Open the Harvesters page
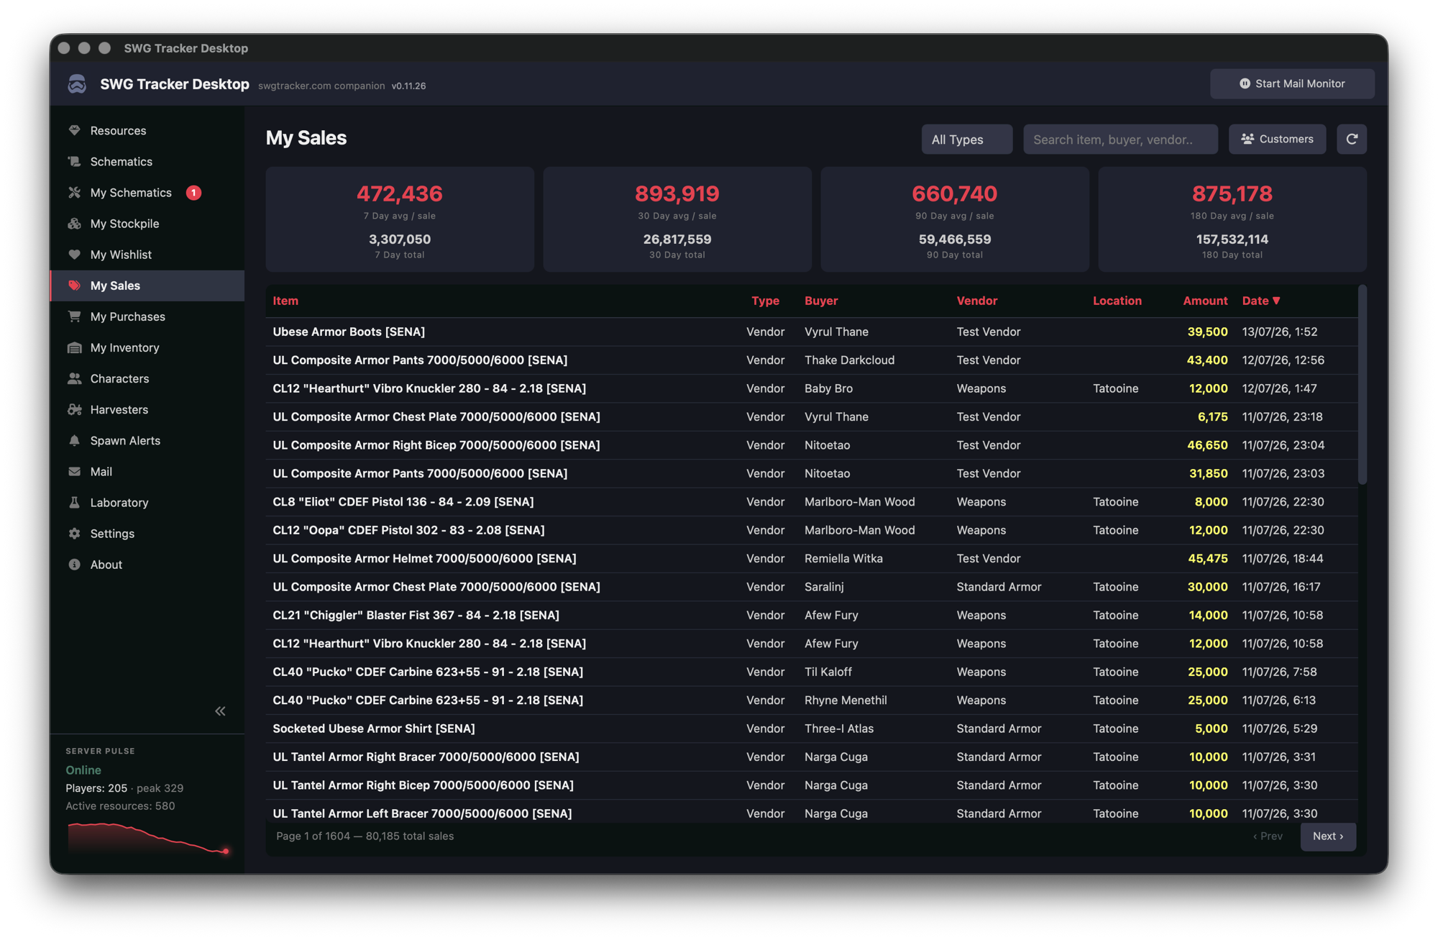The width and height of the screenshot is (1438, 940). pos(147,409)
